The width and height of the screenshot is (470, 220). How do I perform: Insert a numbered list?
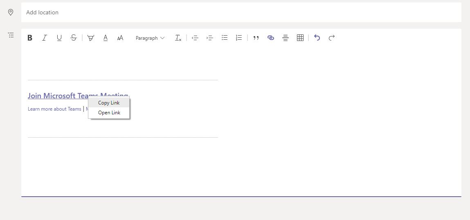click(x=239, y=38)
